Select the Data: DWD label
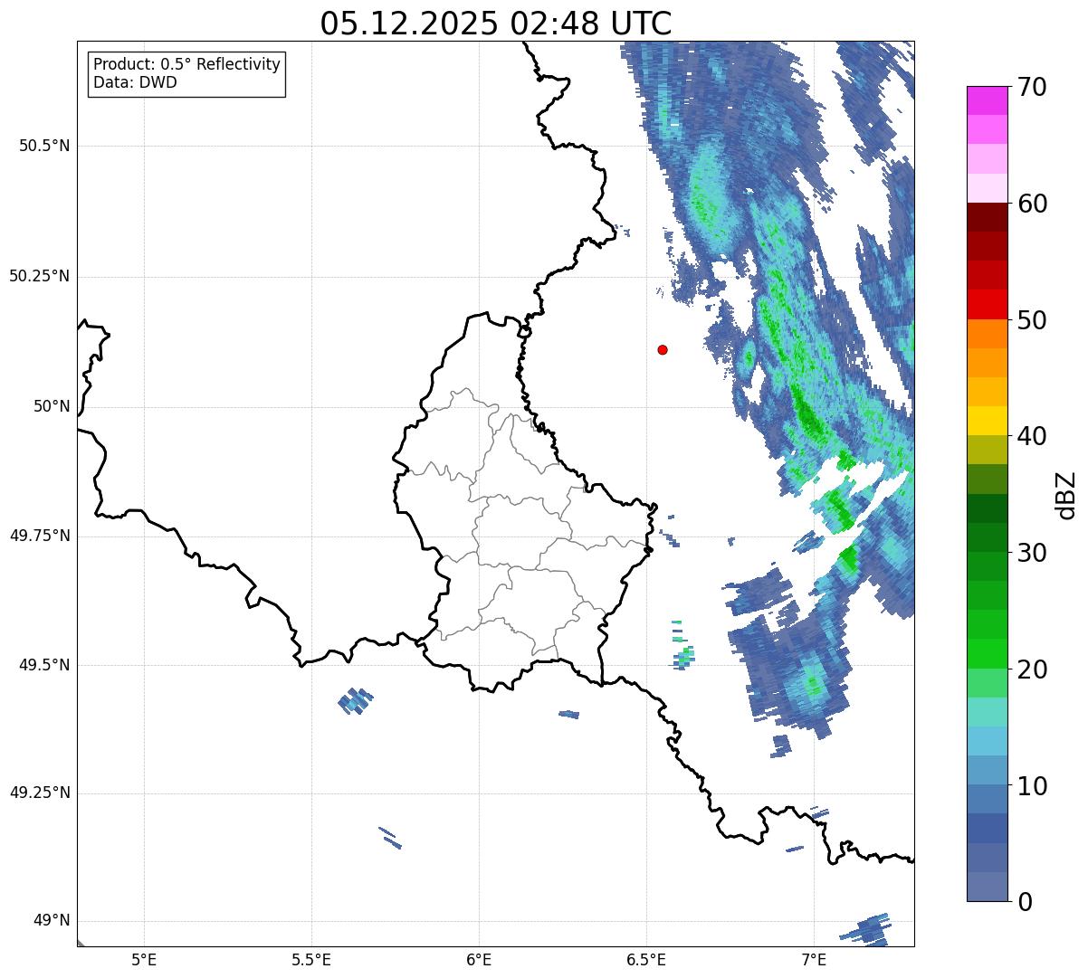The height and width of the screenshot is (978, 1088). [x=135, y=83]
